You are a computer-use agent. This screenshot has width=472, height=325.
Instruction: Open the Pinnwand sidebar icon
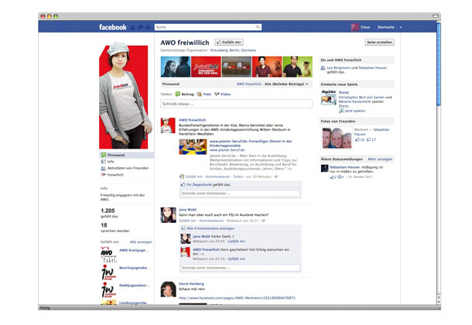click(103, 155)
